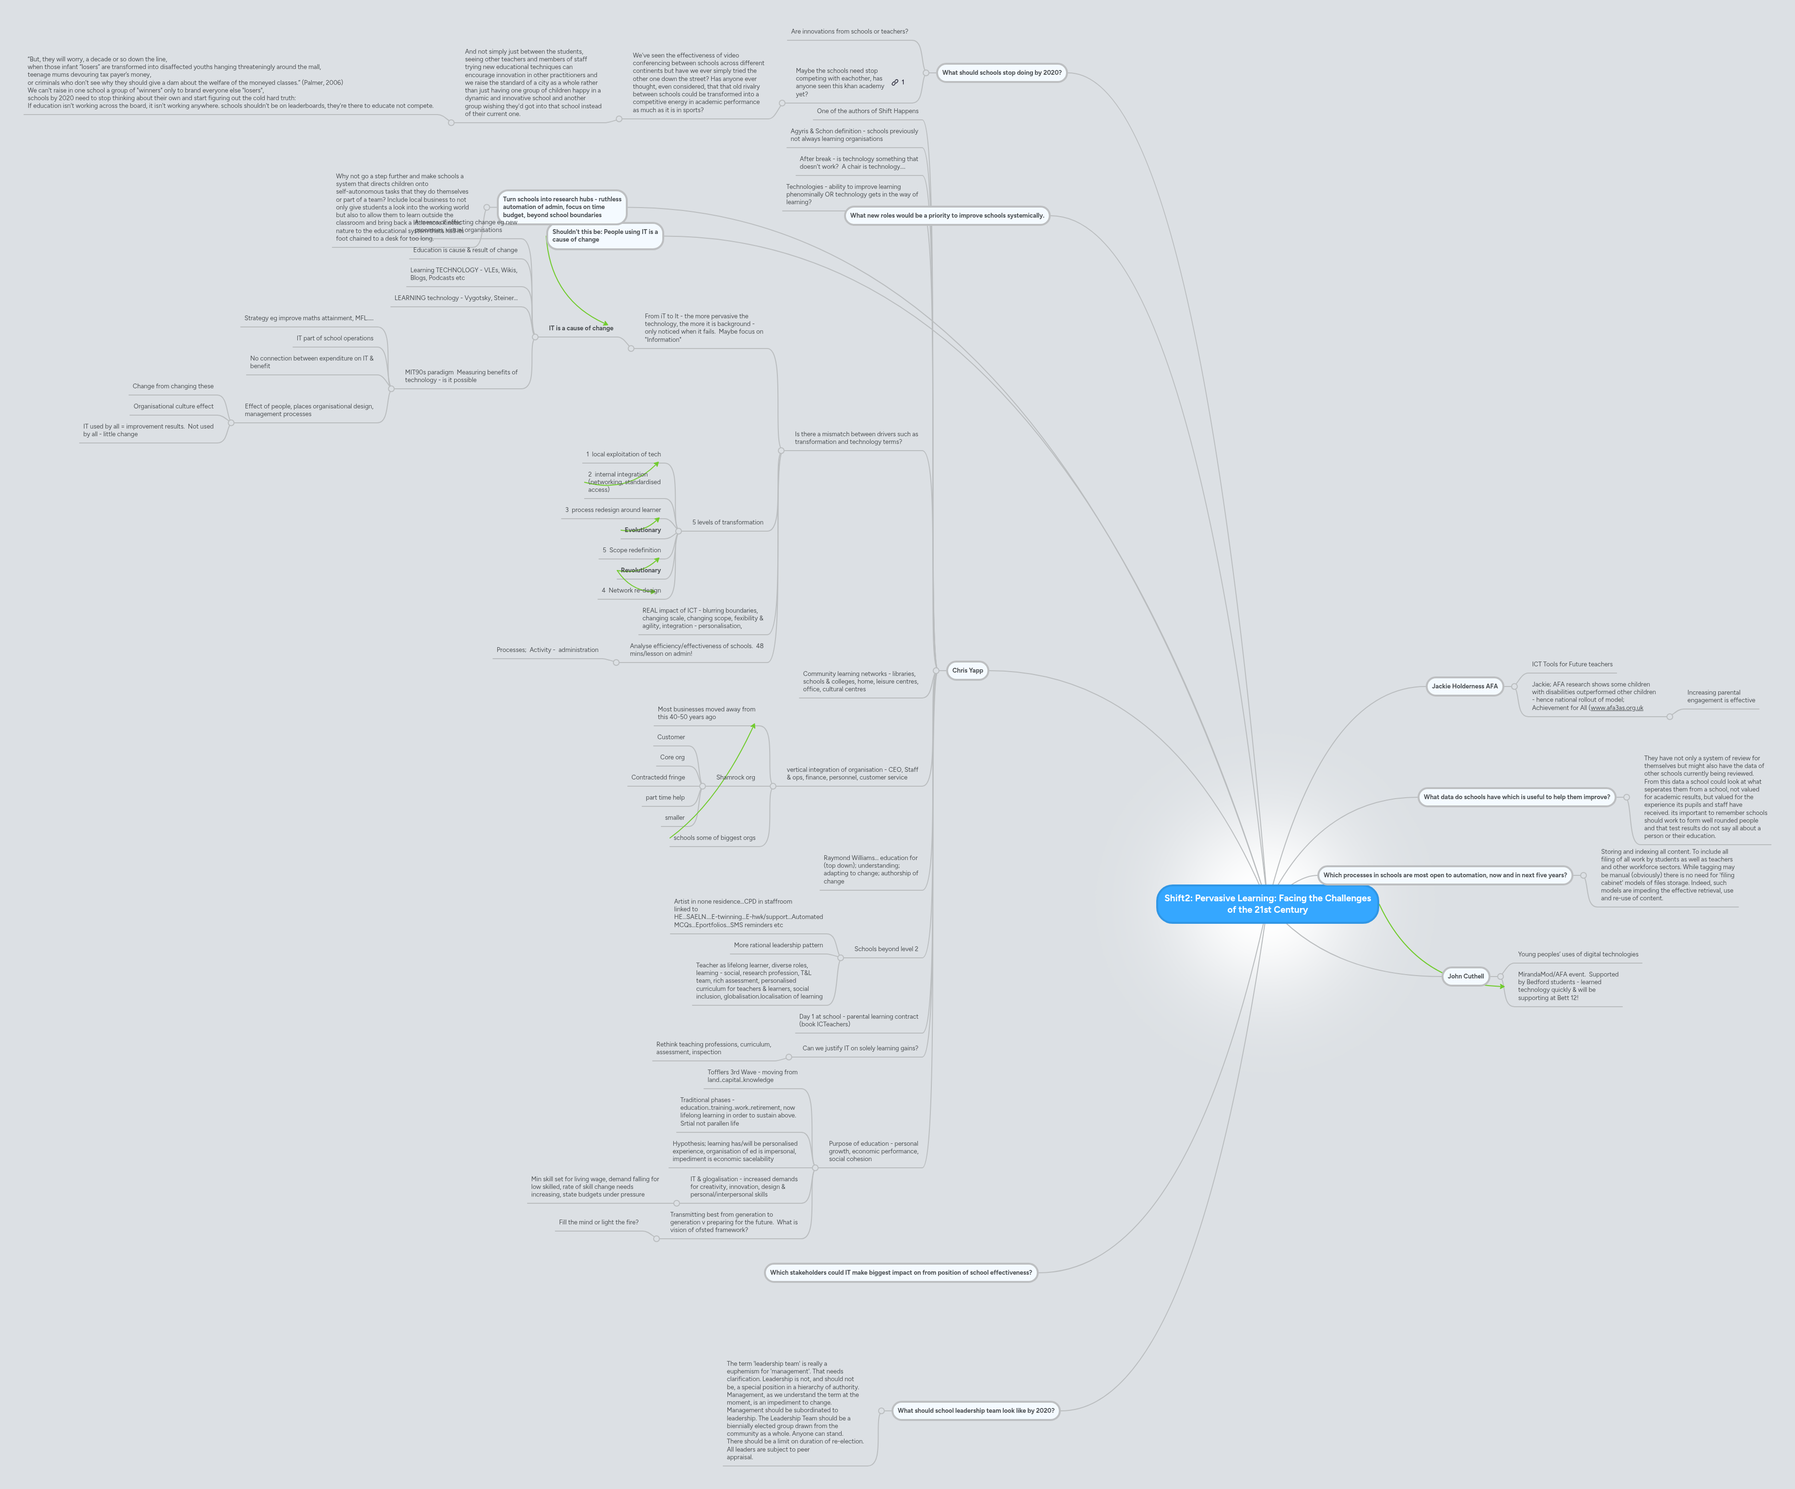Select the Chris Yapp node
The image size is (1795, 1489).
pos(968,671)
